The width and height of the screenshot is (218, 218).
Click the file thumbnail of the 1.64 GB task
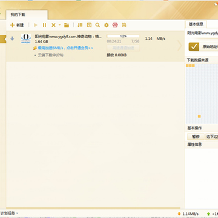[26, 39]
